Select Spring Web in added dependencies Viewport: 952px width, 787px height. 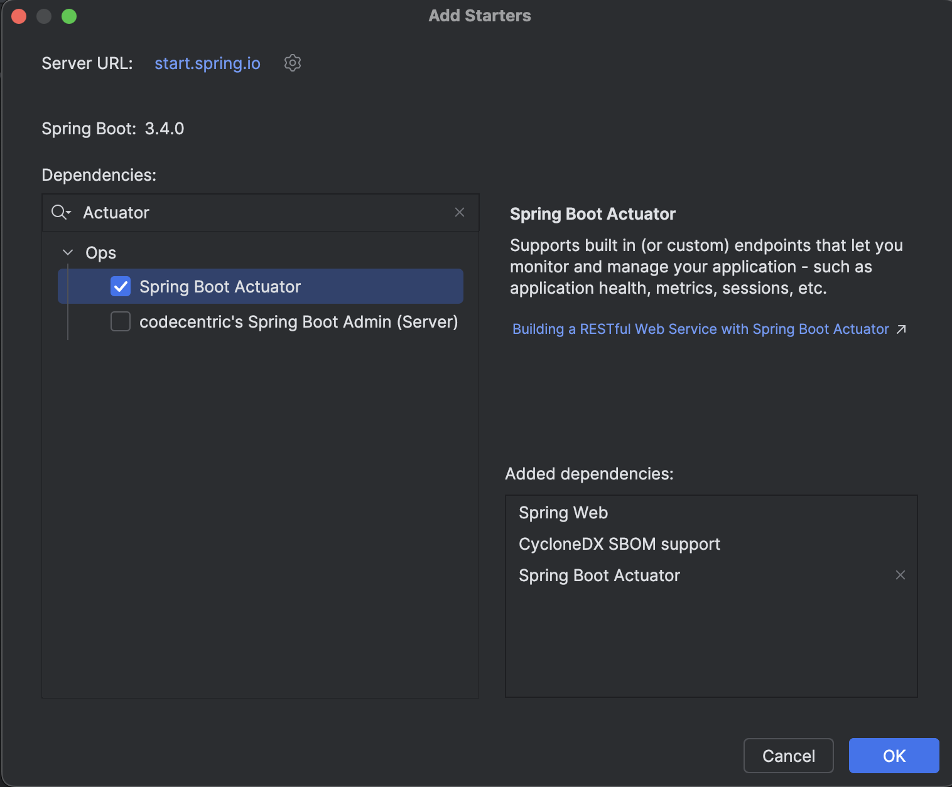click(563, 512)
